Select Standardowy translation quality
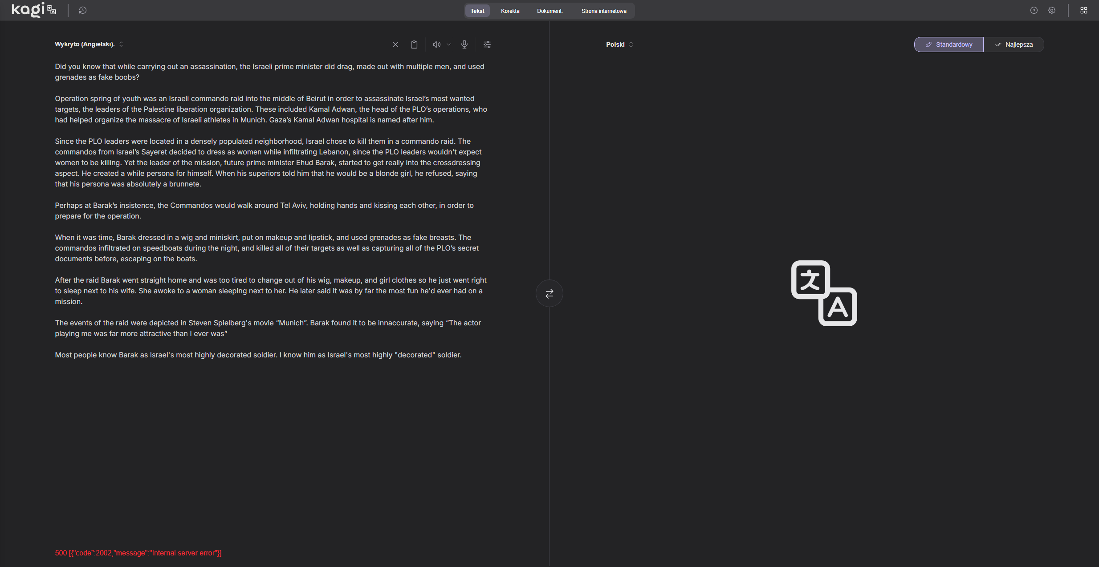 (949, 45)
